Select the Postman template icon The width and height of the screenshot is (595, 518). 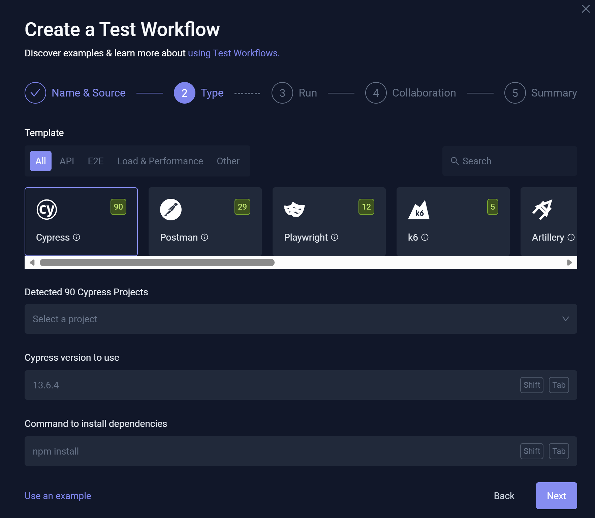point(171,209)
